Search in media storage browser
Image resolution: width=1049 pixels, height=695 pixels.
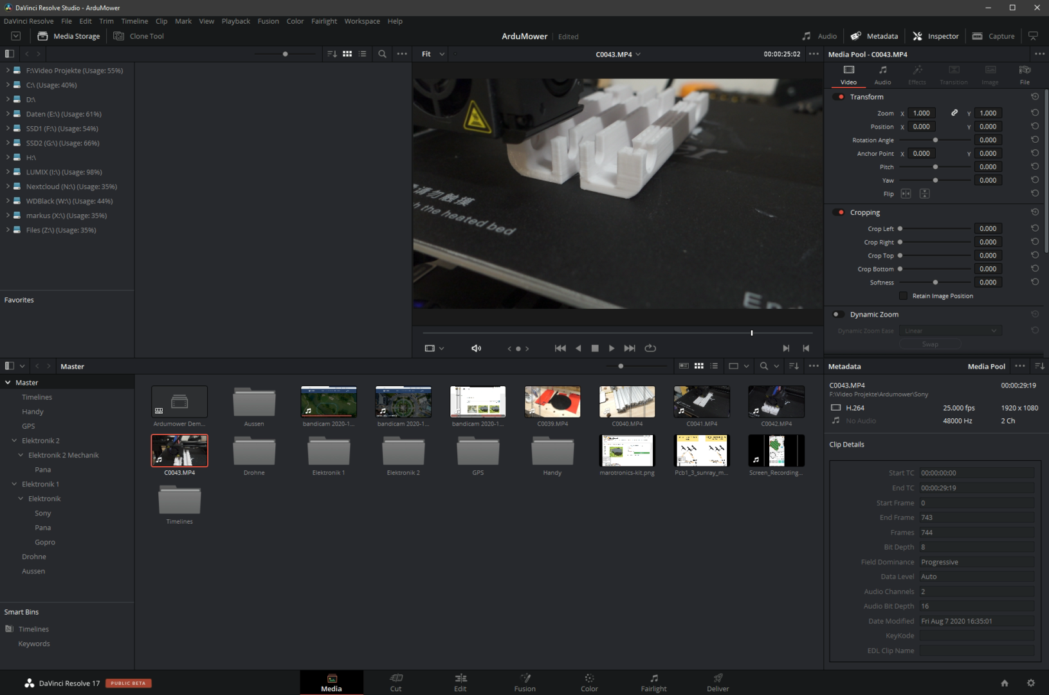382,54
